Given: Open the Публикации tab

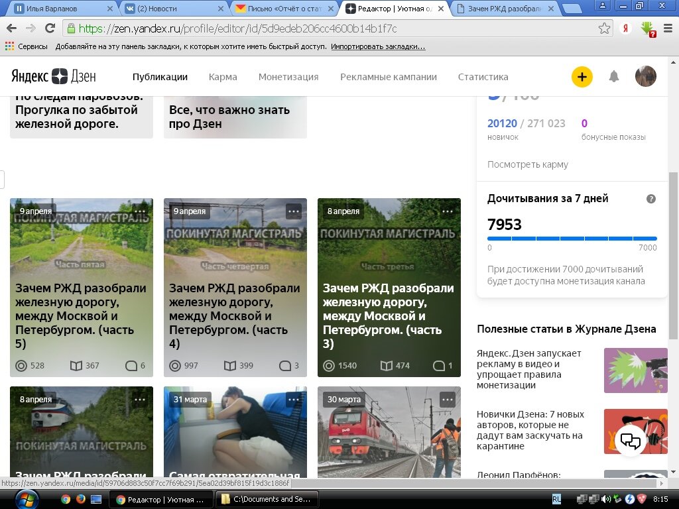Looking at the screenshot, I should click(160, 77).
